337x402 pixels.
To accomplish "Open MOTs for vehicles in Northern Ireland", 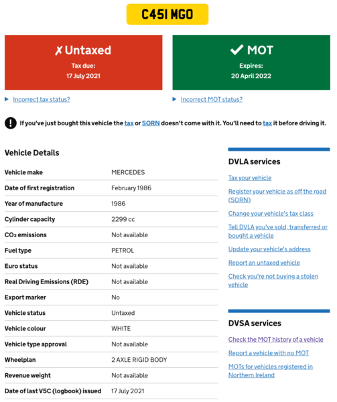I will (x=271, y=371).
